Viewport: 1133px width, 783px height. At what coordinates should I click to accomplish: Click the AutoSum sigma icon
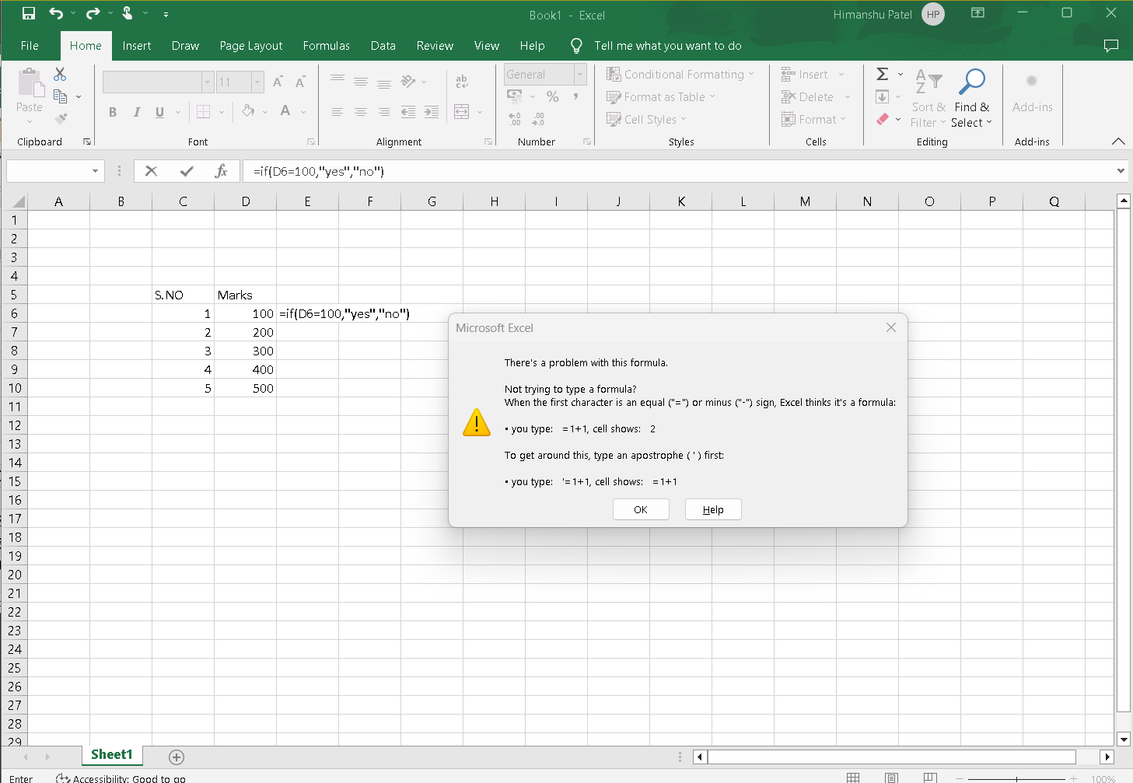(x=882, y=74)
